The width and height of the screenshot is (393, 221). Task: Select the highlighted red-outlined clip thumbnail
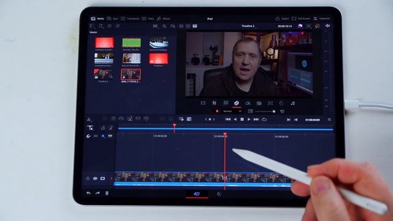point(131,74)
